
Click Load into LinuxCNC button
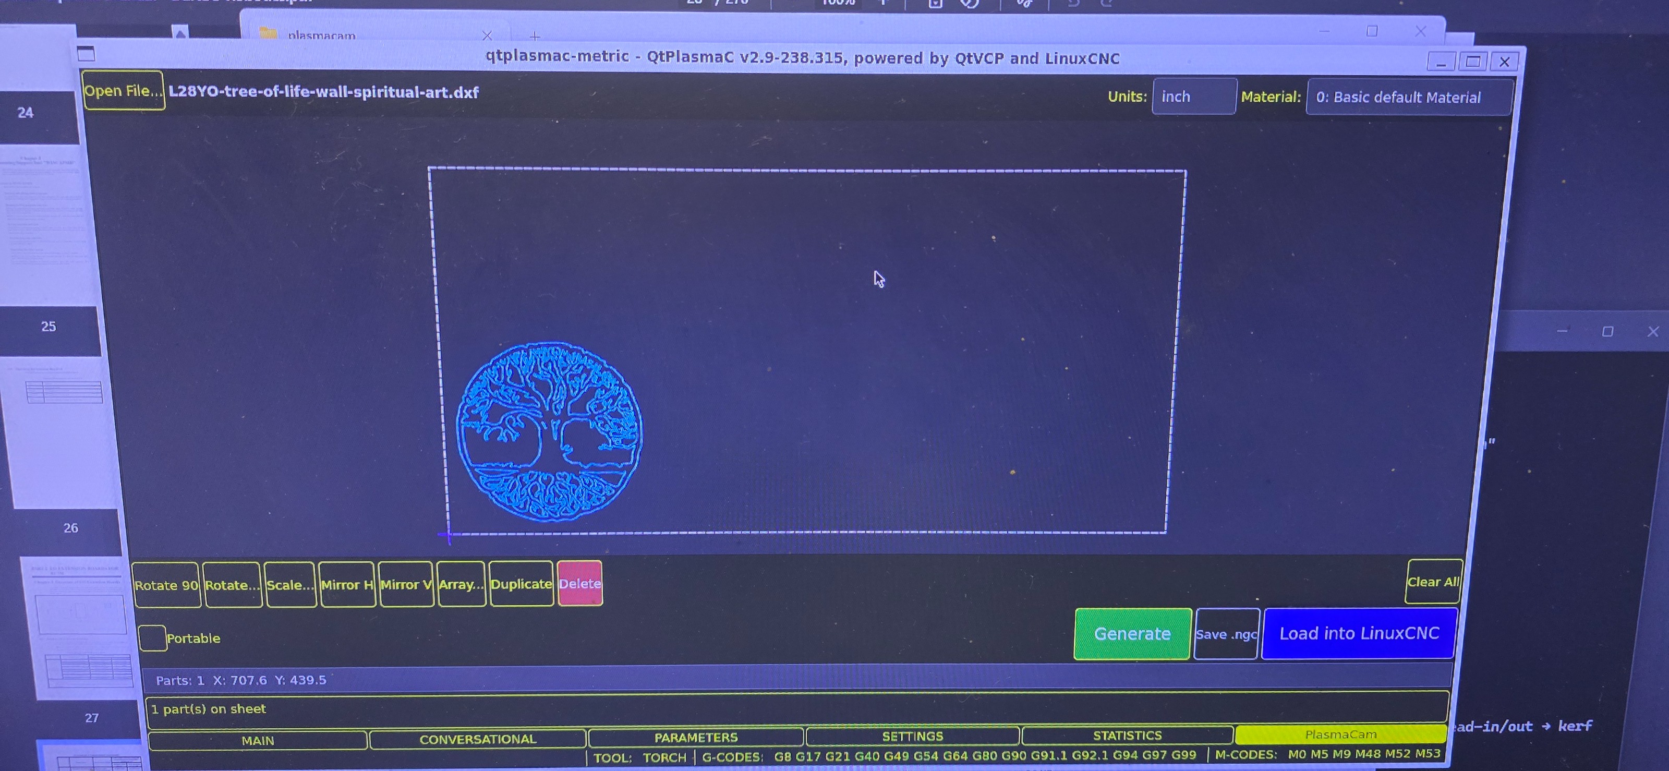click(x=1359, y=633)
